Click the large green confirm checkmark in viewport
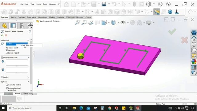 172,31
